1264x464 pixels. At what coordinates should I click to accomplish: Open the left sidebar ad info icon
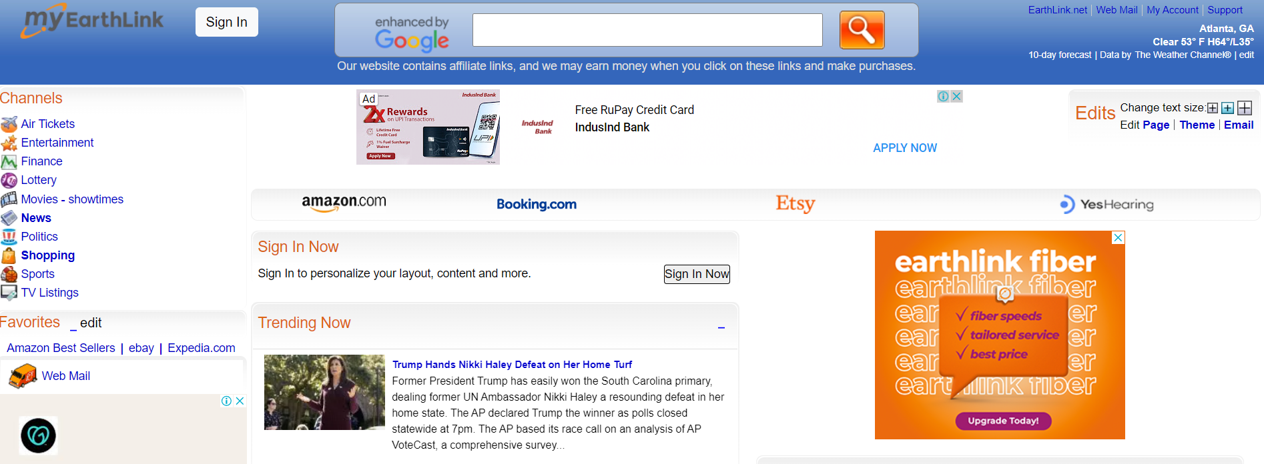click(227, 401)
